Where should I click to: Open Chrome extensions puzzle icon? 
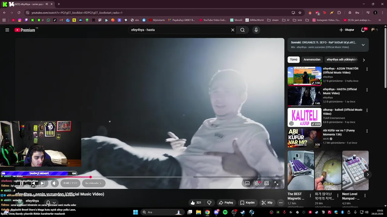pos(339,13)
